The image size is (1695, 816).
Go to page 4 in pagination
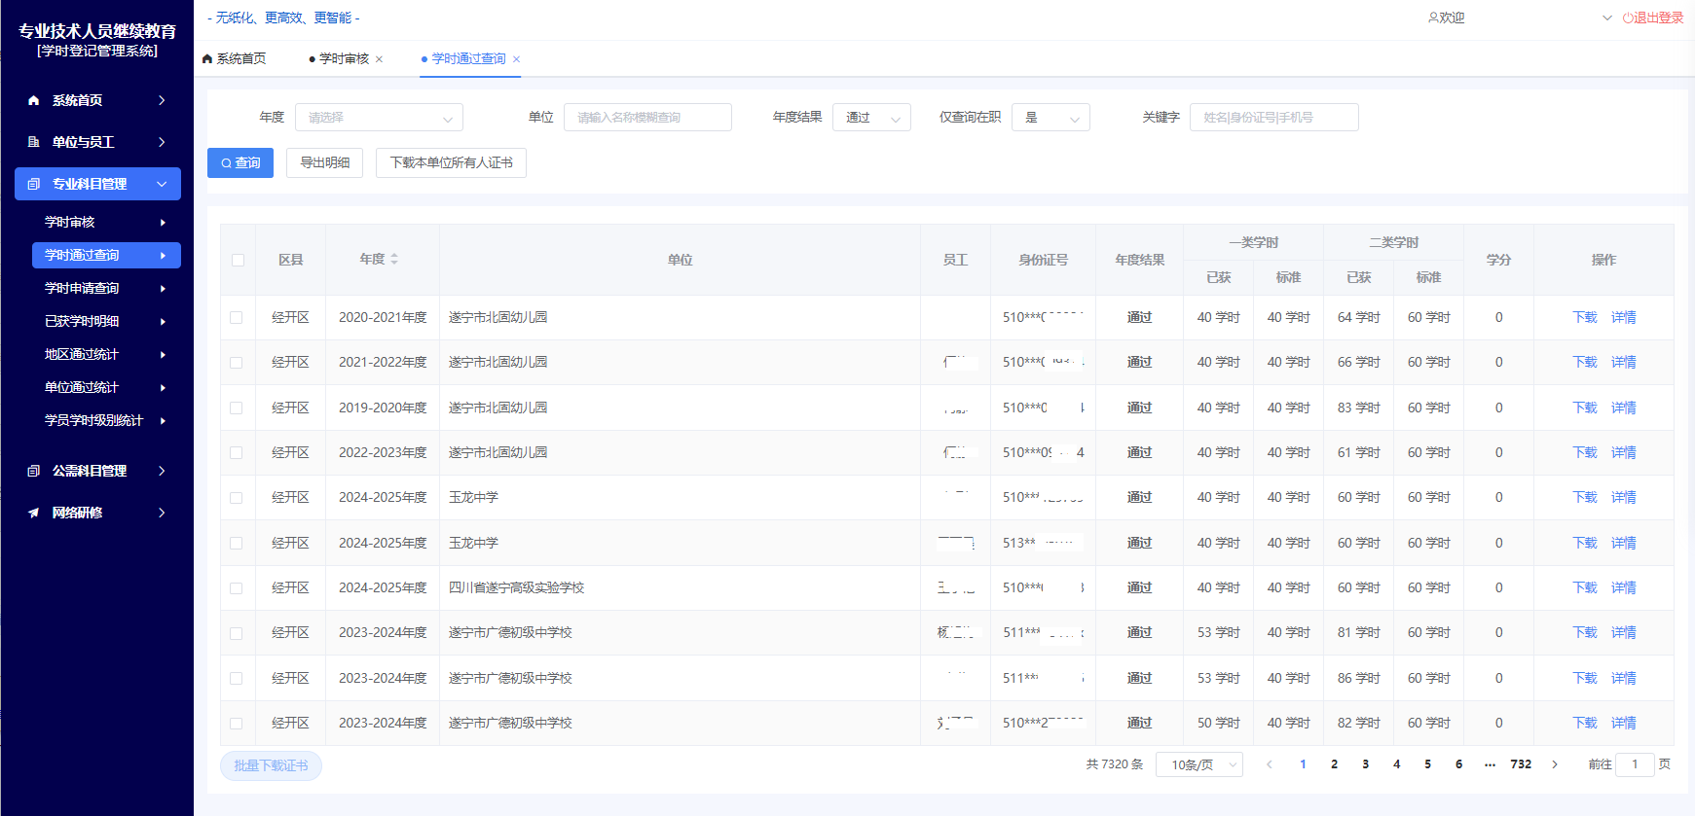tap(1396, 764)
